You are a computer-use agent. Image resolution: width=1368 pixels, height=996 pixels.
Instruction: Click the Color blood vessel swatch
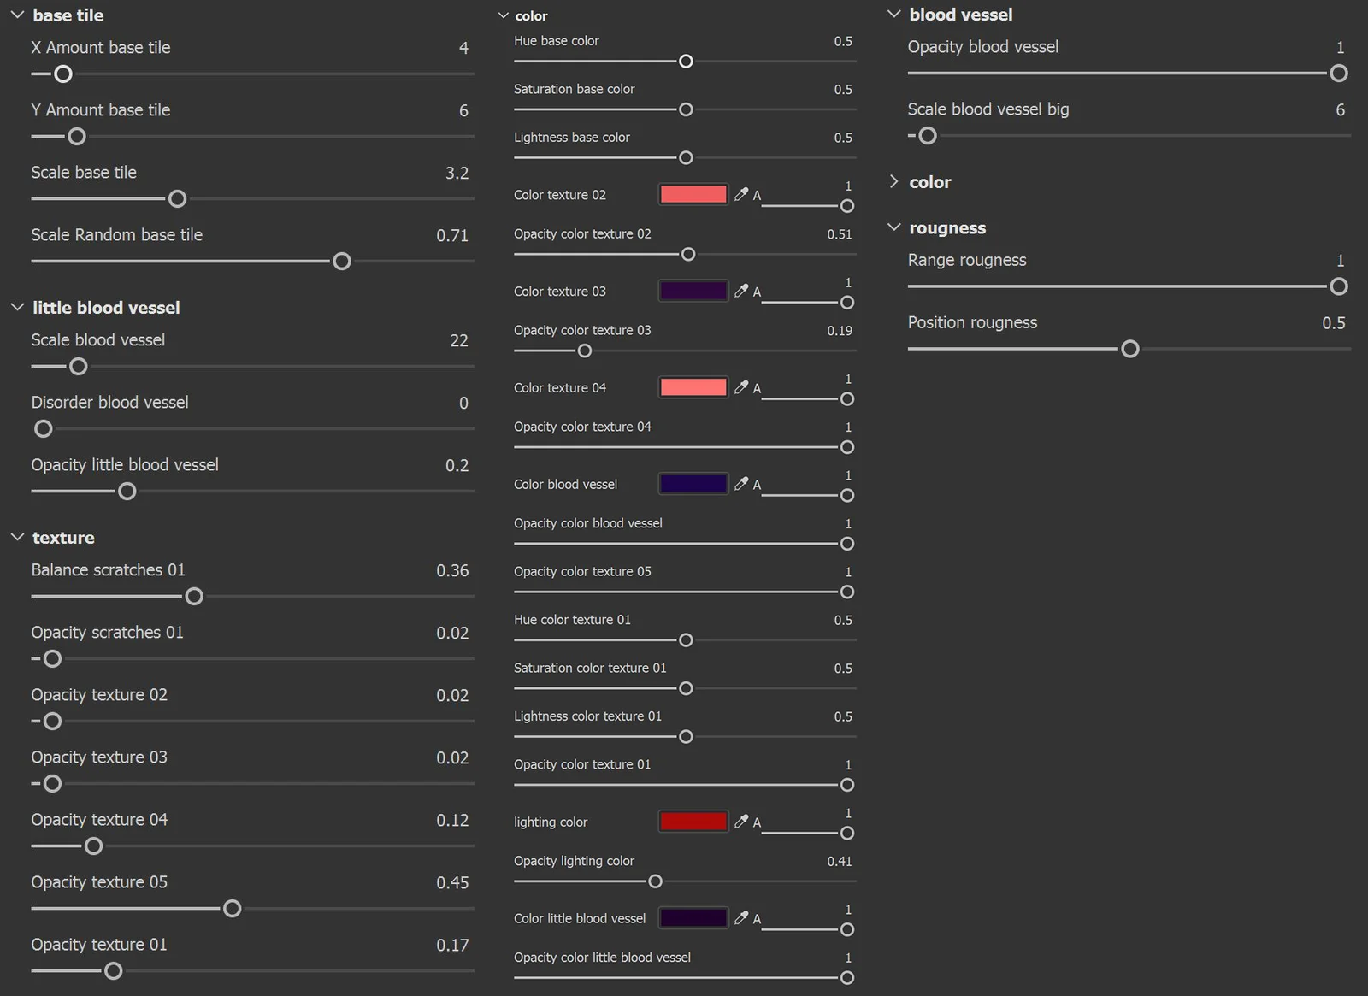pos(693,484)
